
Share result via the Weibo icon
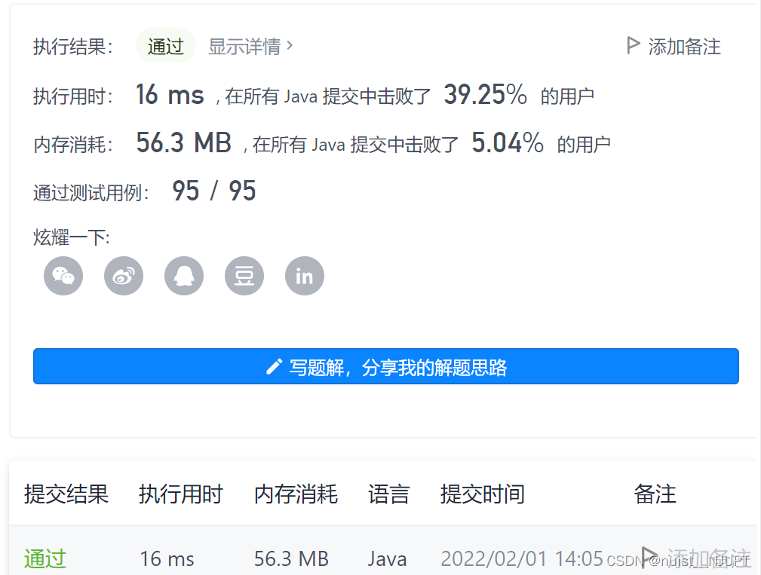[123, 276]
